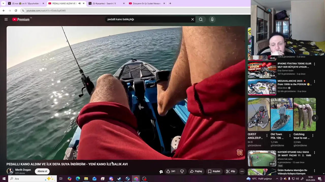Play IPHONE FİYATINA TEKNE thumbnail
The width and height of the screenshot is (325, 182).
[262, 70]
